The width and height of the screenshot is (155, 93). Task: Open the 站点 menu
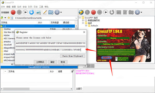pos(19,7)
